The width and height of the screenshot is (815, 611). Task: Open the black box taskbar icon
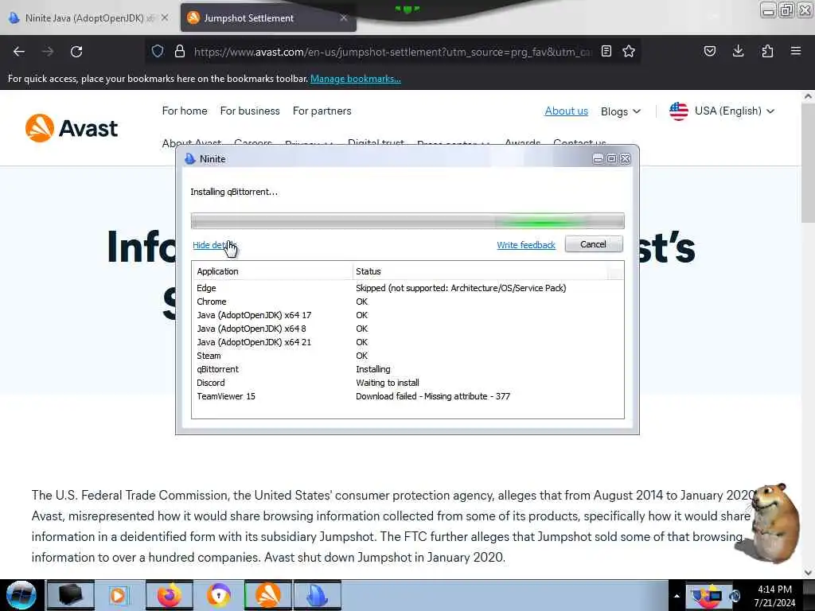(x=71, y=595)
